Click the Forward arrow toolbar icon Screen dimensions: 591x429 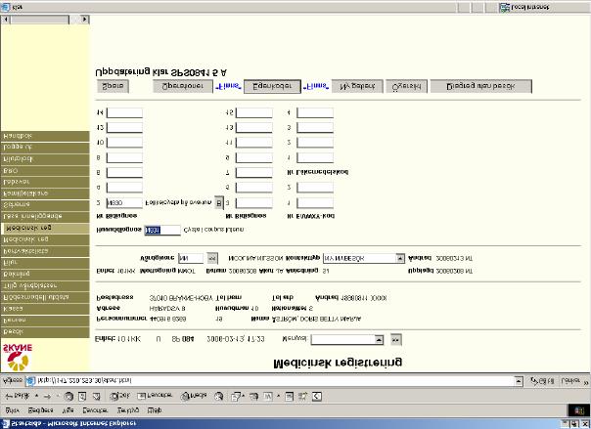48,396
